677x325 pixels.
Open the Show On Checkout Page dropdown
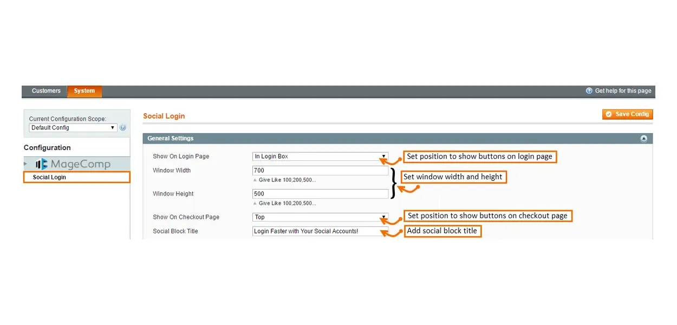[x=320, y=217]
